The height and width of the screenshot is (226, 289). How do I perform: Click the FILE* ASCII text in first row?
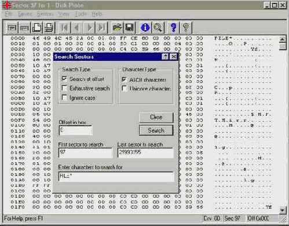(x=223, y=38)
